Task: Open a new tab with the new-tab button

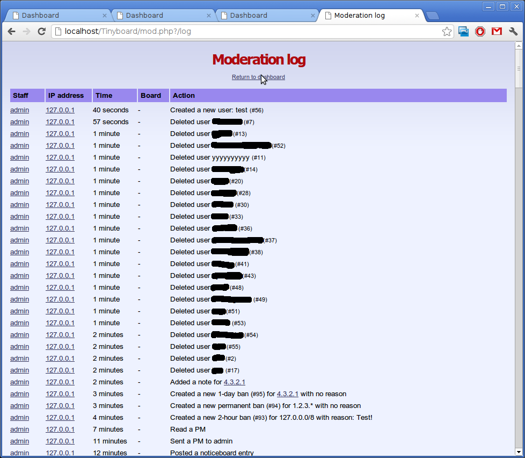Action: [x=432, y=16]
